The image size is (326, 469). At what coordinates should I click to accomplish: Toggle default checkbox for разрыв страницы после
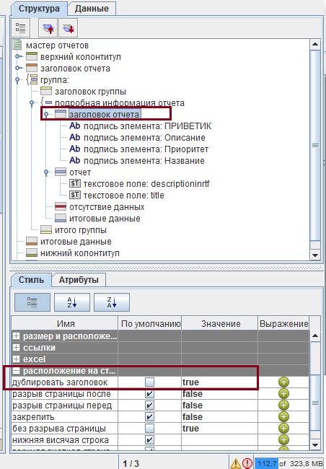149,394
